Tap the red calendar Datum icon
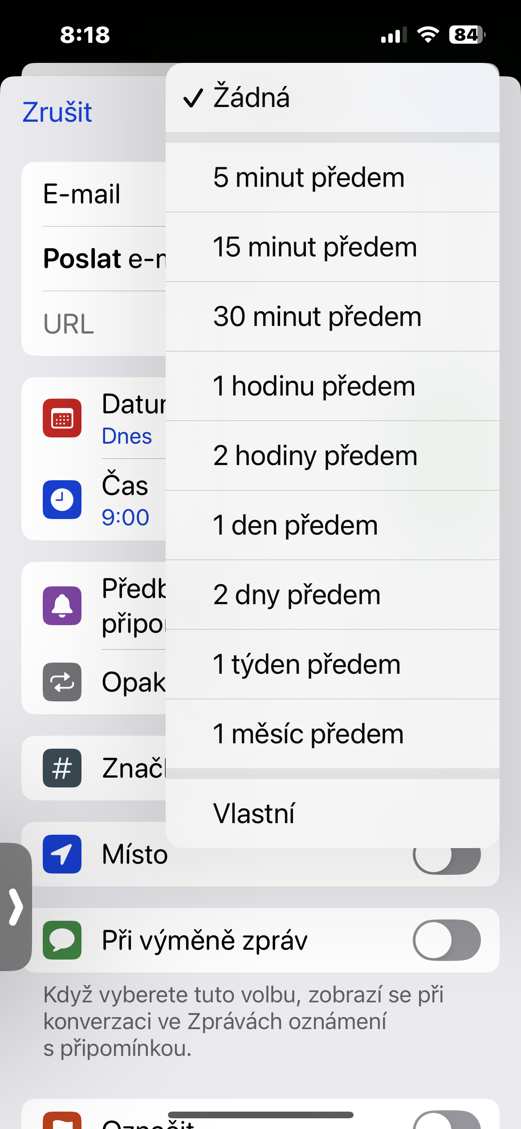Image resolution: width=521 pixels, height=1129 pixels. pos(62,418)
